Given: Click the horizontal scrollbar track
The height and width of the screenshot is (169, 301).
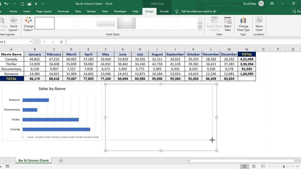Looking at the screenshot, I should click(242, 161).
